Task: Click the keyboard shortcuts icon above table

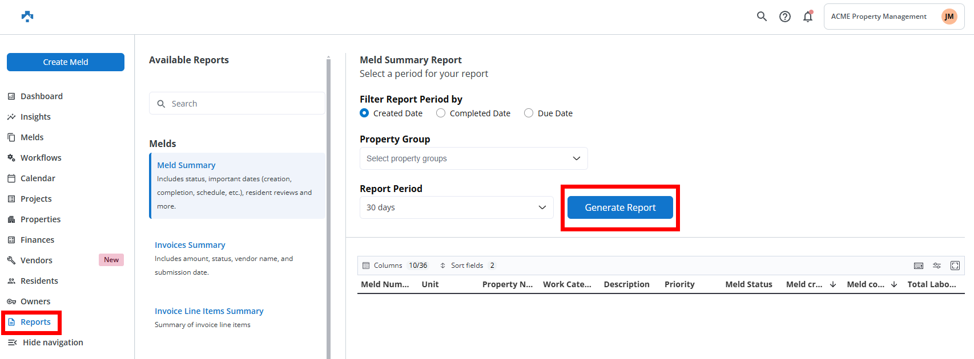Action: pos(919,266)
